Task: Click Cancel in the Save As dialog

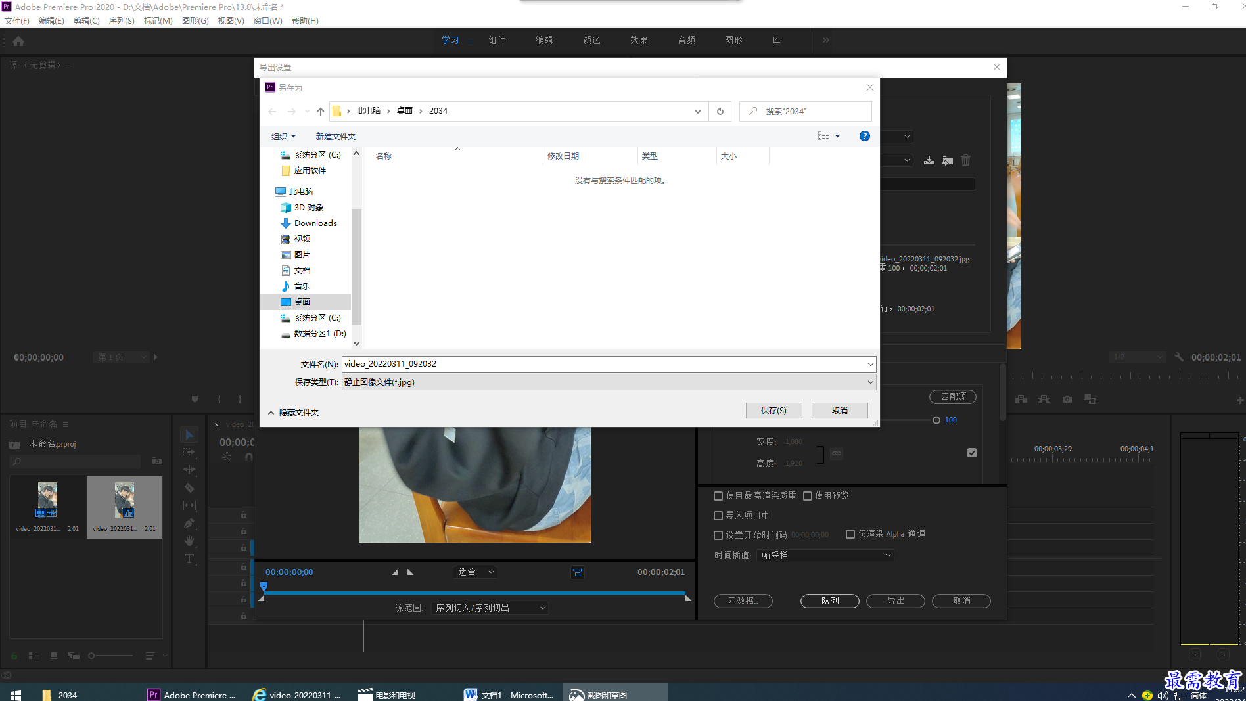Action: pos(839,411)
